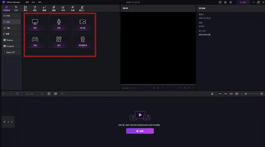This screenshot has height=147, width=265.
Task: Click the undo arrow in timeline toolbar
Action: [x=4, y=94]
